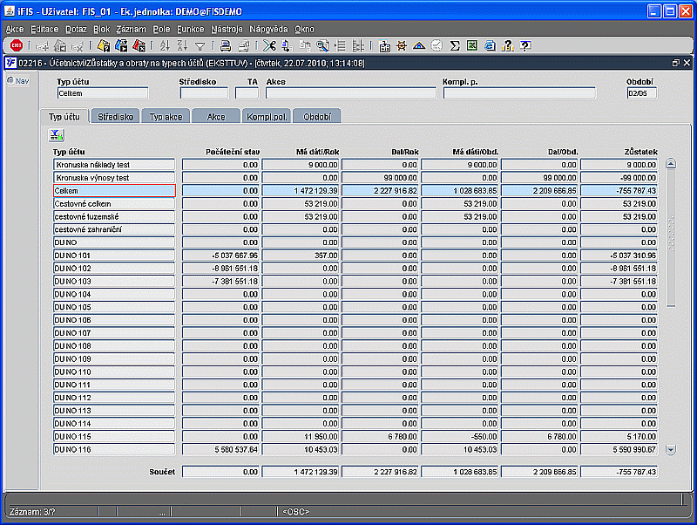Click the Součet total 2 227 916.82

[x=380, y=472]
